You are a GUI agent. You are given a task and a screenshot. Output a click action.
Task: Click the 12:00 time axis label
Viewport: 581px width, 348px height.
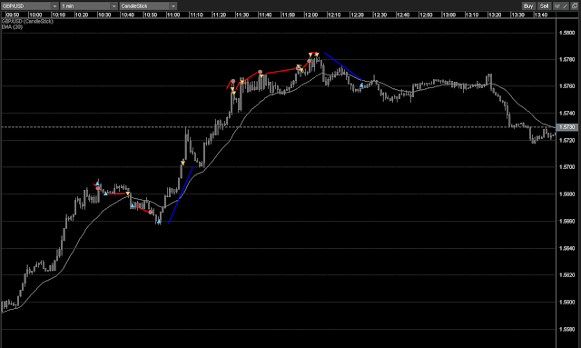(x=310, y=15)
